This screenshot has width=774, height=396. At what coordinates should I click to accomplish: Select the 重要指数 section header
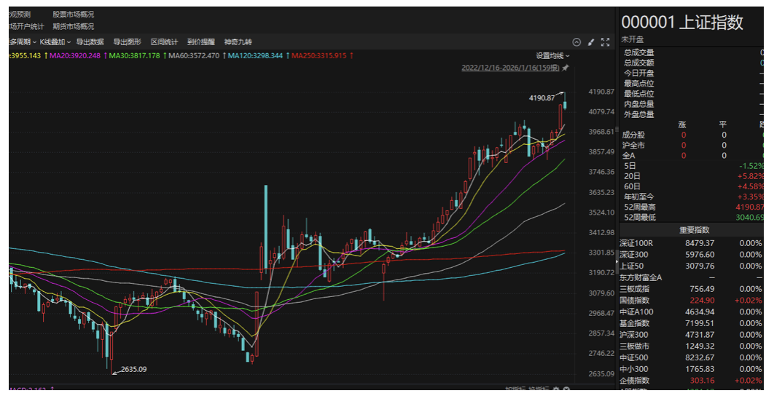[693, 229]
